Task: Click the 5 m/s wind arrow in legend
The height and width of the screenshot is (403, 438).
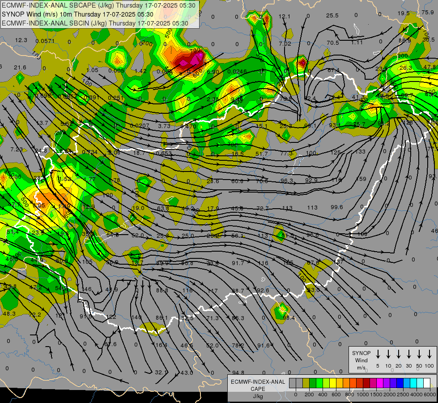Action: pos(378,354)
